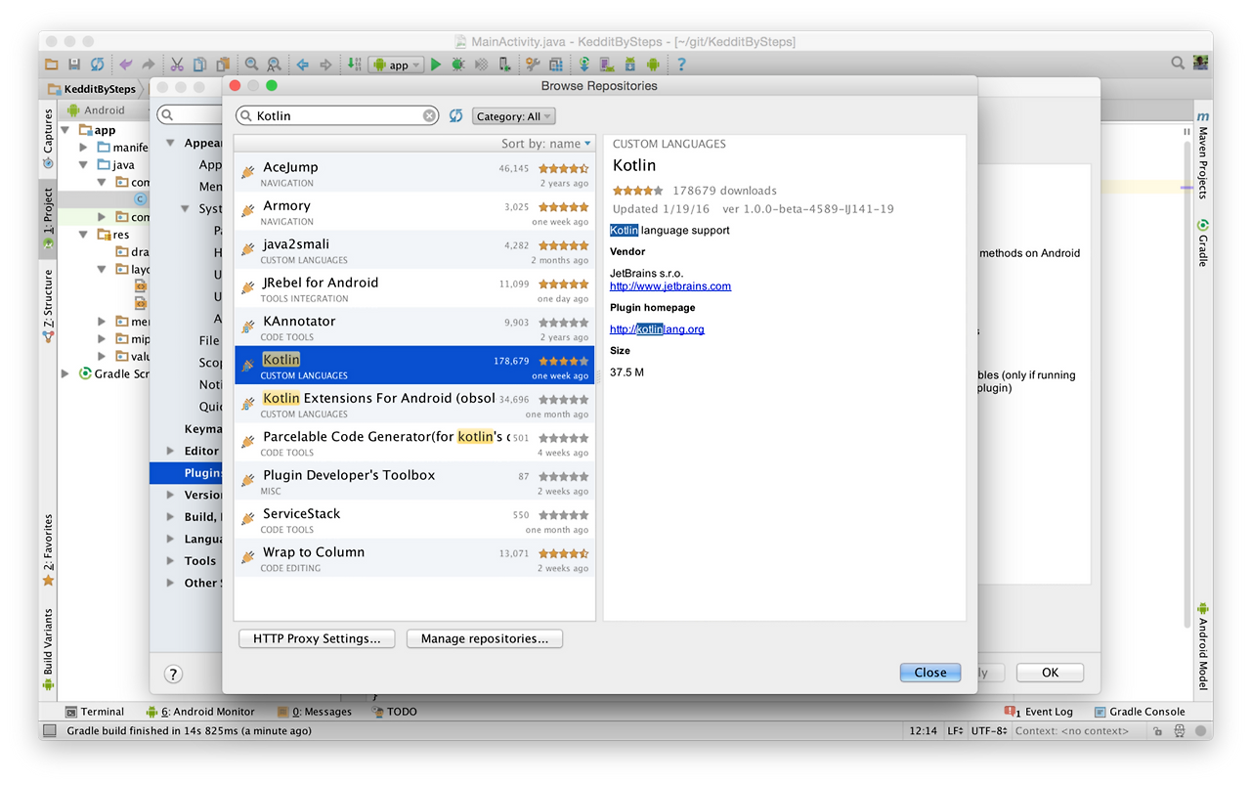This screenshot has width=1251, height=785.
Task: Collapse the java folder in project tree
Action: pos(84,165)
